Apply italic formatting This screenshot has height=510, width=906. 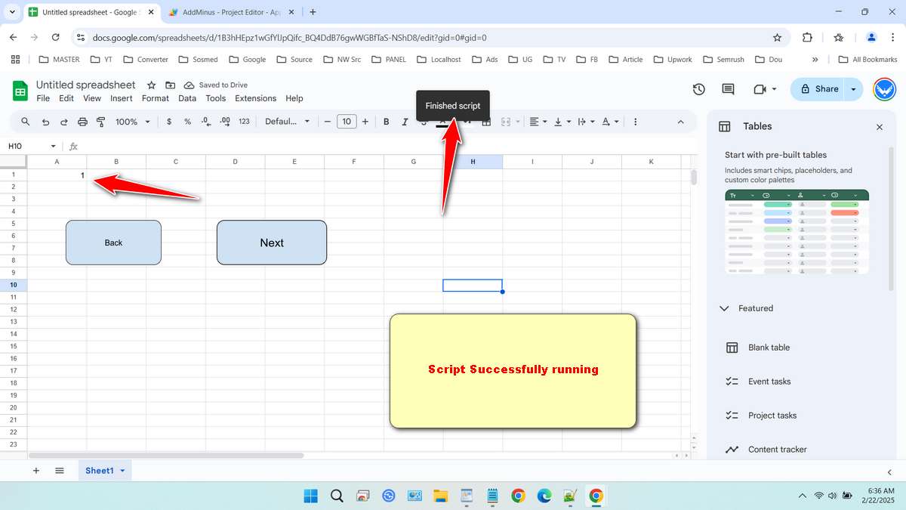[405, 121]
